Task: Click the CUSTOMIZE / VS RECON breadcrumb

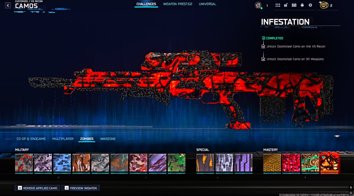Action: [x=29, y=1]
